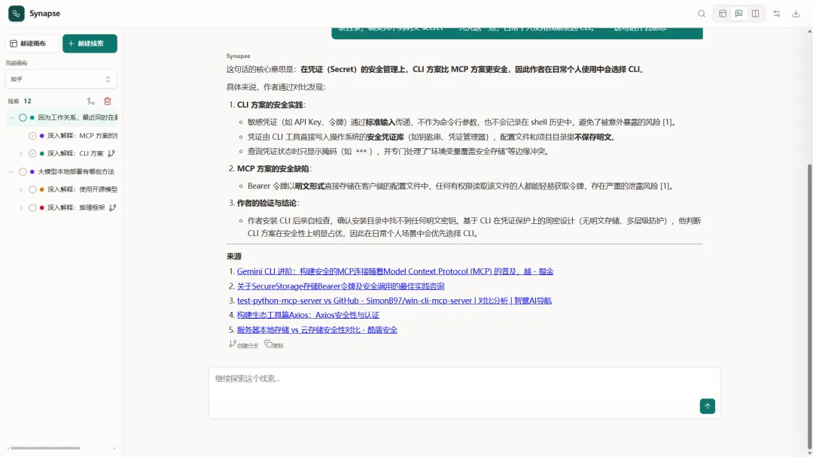Open the 知乎 canvas dropdown

61,79
